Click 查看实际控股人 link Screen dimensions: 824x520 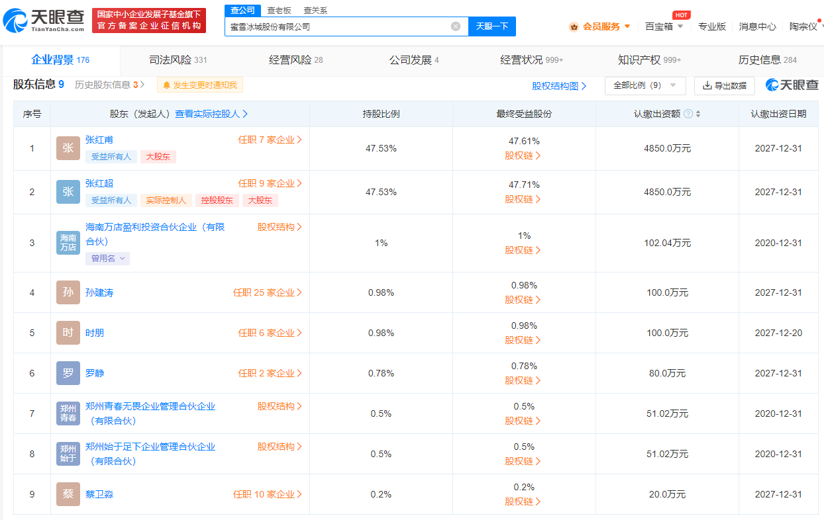tap(211, 114)
